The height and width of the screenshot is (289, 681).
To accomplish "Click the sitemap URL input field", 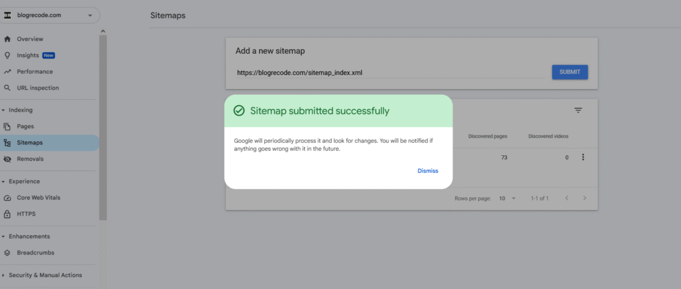I will [390, 73].
